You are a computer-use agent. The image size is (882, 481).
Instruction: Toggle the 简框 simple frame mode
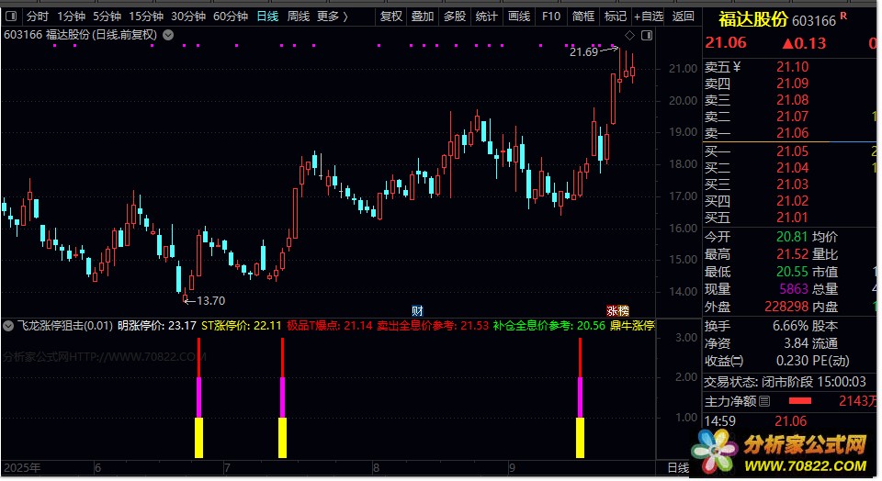(582, 17)
